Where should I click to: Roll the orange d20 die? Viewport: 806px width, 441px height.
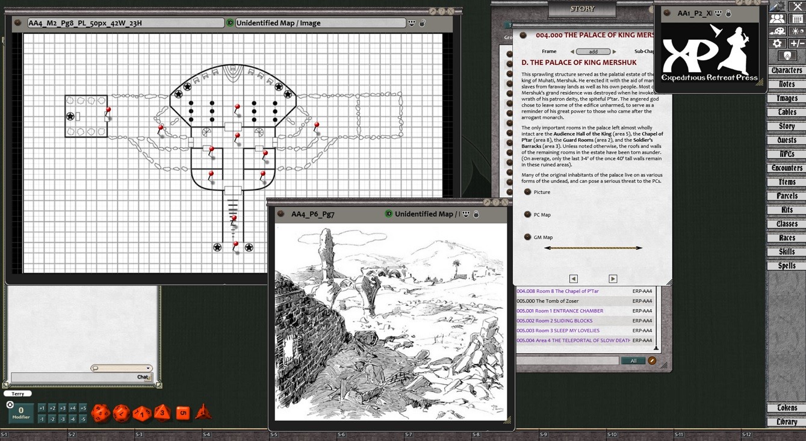point(101,413)
